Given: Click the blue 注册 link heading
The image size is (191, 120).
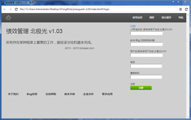Looking at the screenshot, I should click(x=133, y=26).
